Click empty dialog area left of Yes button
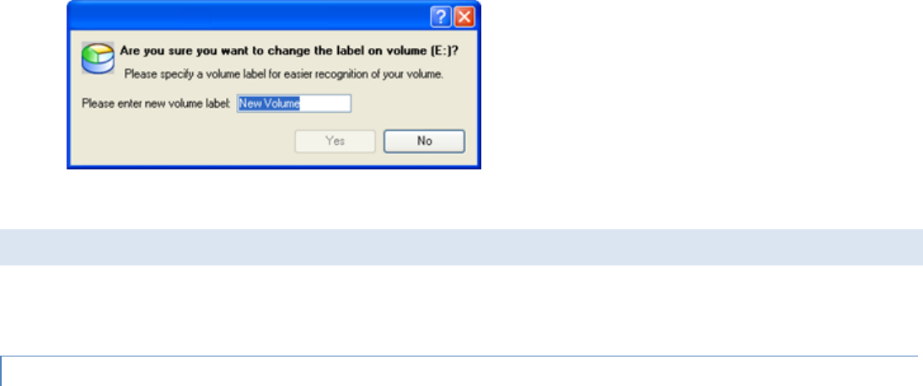Image resolution: width=923 pixels, height=386 pixels. 182,142
